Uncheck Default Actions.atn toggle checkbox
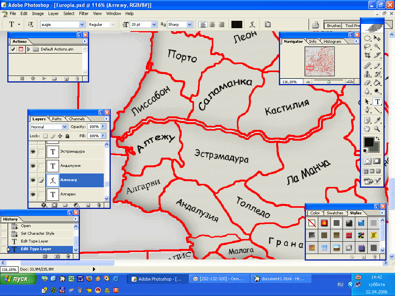The width and height of the screenshot is (395, 296). (x=13, y=49)
